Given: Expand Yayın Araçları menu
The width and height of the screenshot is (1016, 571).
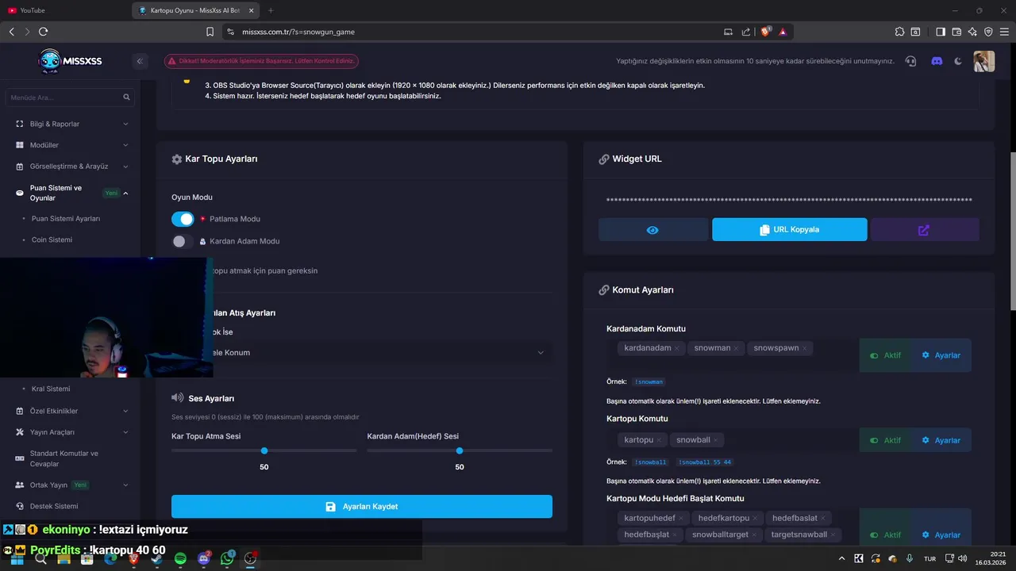Looking at the screenshot, I should (73, 432).
